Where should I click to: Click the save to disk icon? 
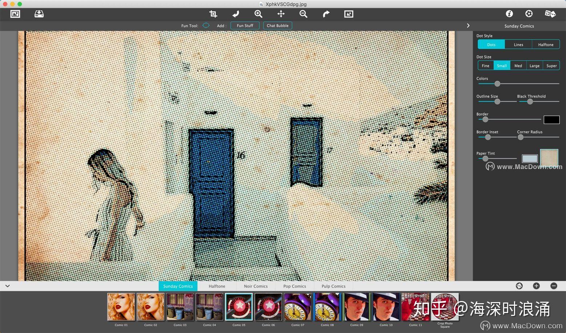coord(39,14)
